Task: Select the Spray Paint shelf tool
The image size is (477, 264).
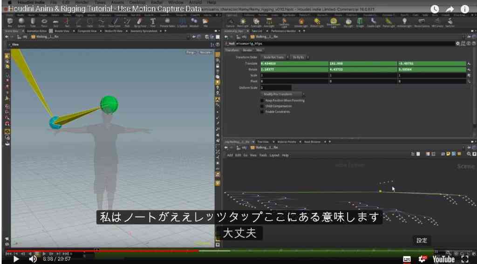Action: (x=139, y=22)
